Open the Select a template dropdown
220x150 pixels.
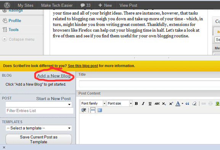pyautogui.click(x=39, y=128)
